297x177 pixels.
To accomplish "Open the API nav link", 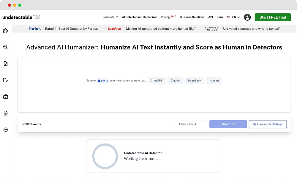I will pyautogui.click(x=211, y=17).
